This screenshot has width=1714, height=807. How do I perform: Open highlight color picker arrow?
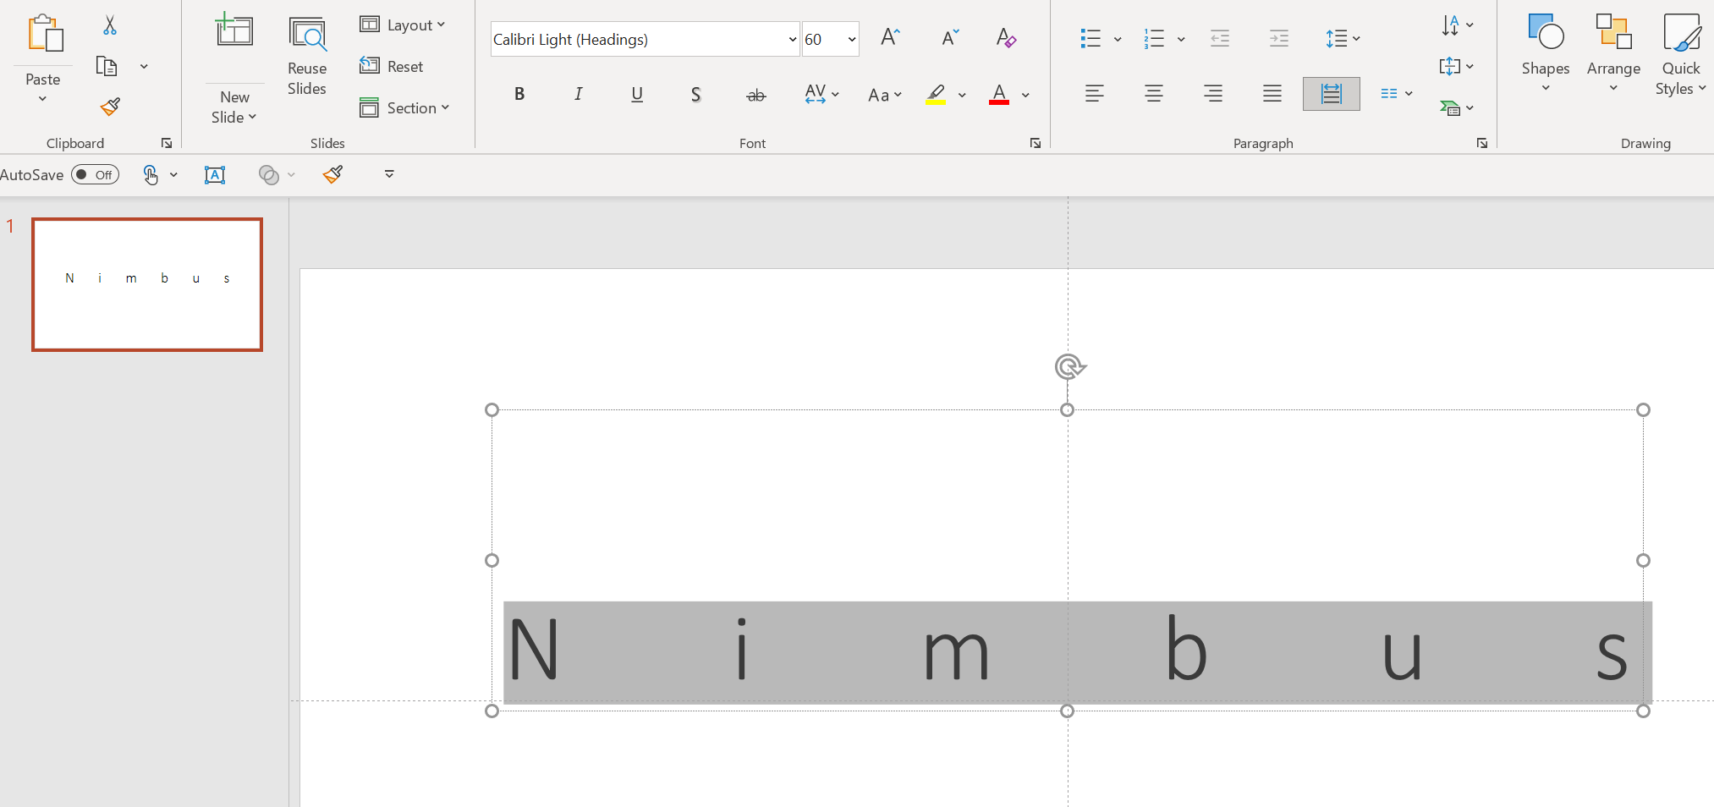click(x=962, y=95)
